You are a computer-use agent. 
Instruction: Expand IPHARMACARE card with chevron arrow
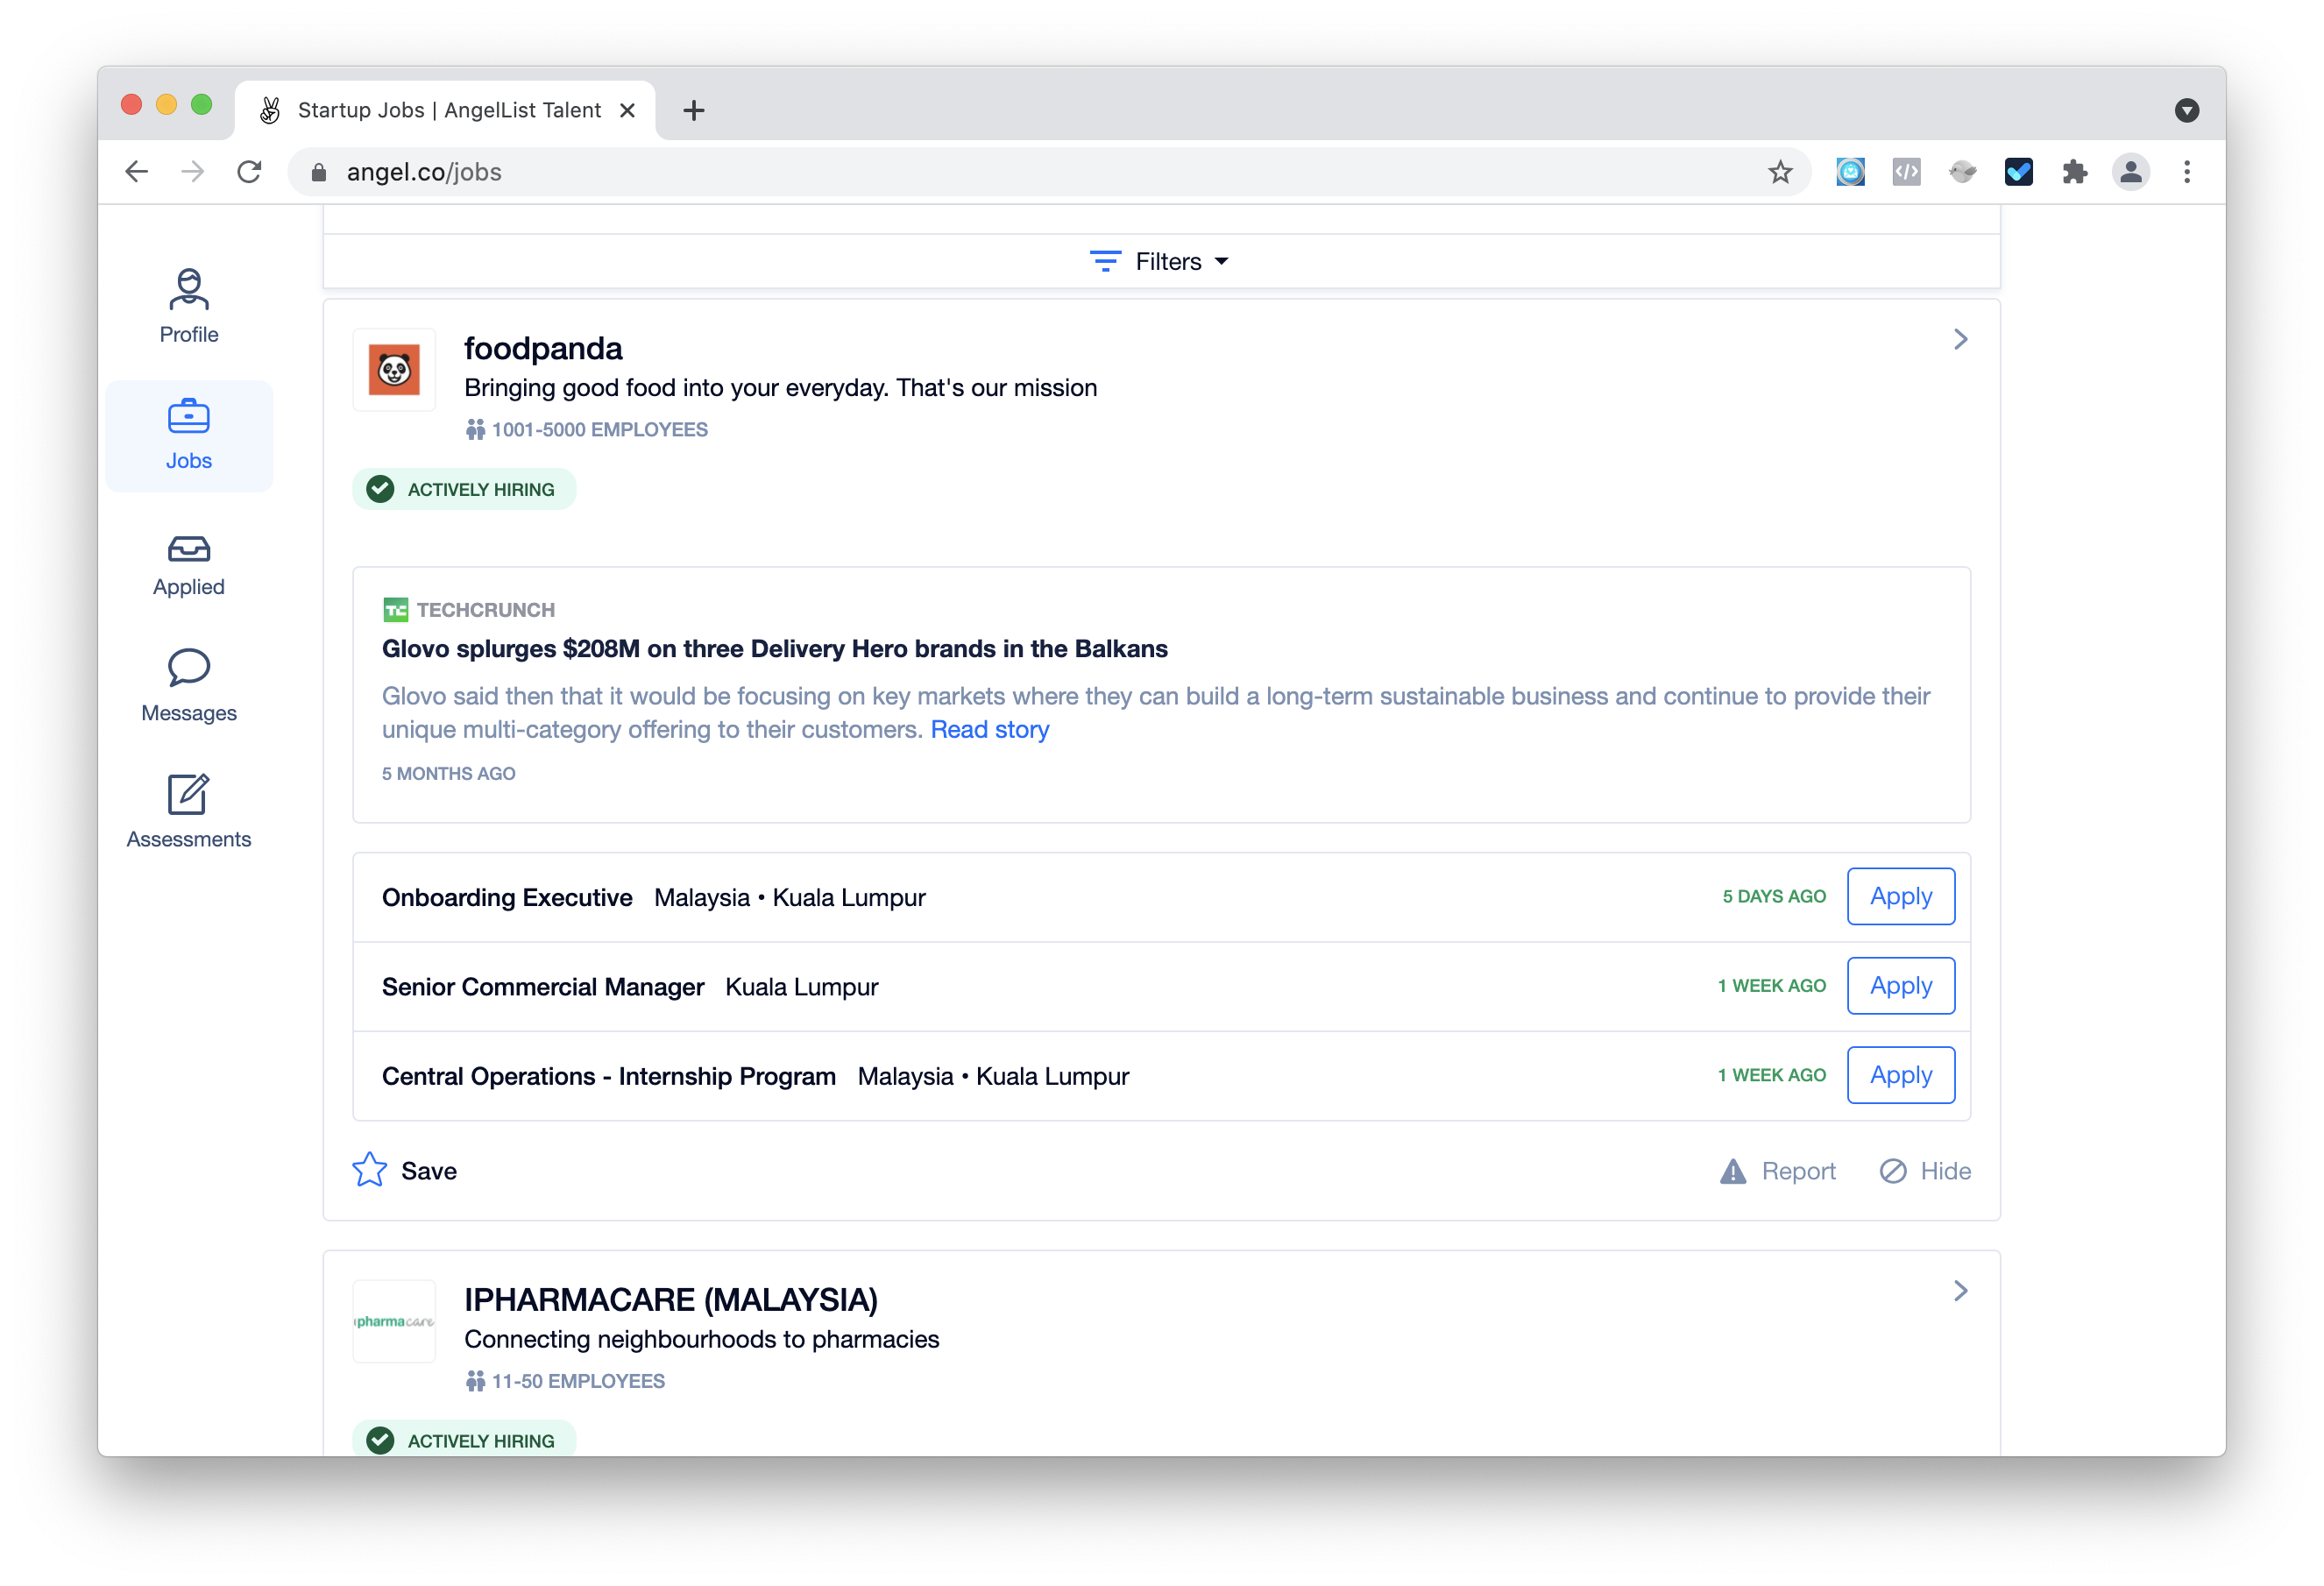tap(1960, 1291)
